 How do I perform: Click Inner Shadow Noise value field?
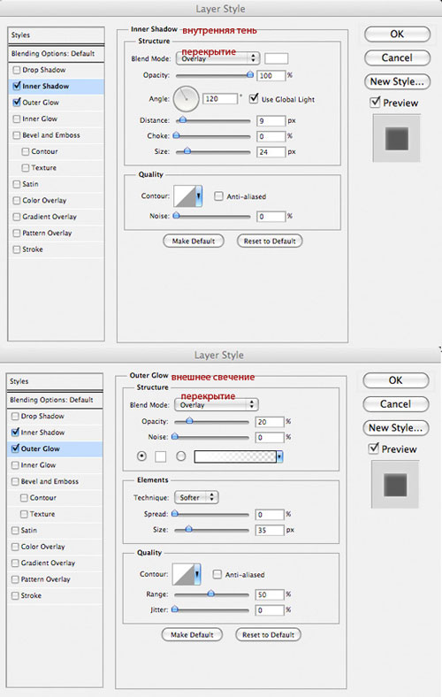271,217
